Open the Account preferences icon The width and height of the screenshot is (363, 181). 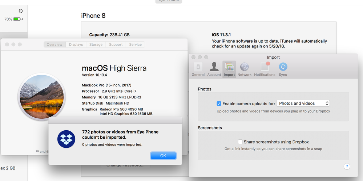(x=214, y=69)
